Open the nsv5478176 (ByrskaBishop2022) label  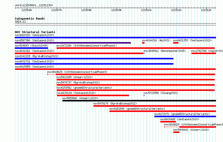click(115, 103)
